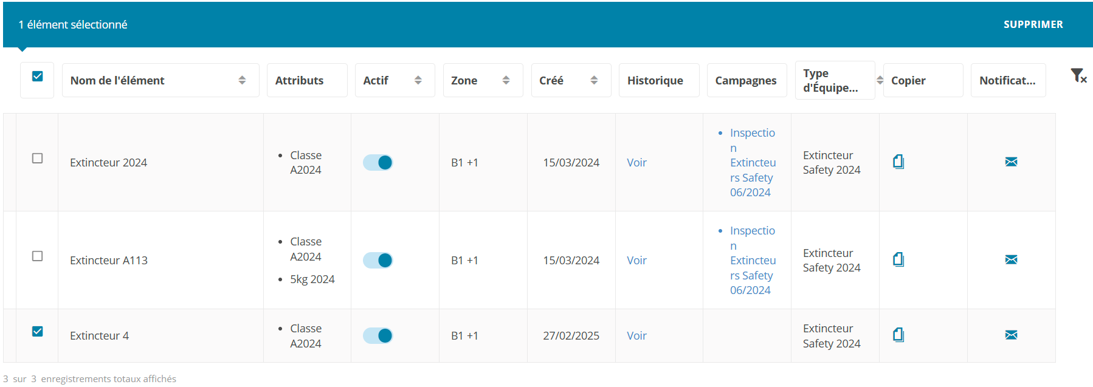The height and width of the screenshot is (387, 1093).
Task: Clear filters with the funnel icon
Action: click(x=1078, y=76)
